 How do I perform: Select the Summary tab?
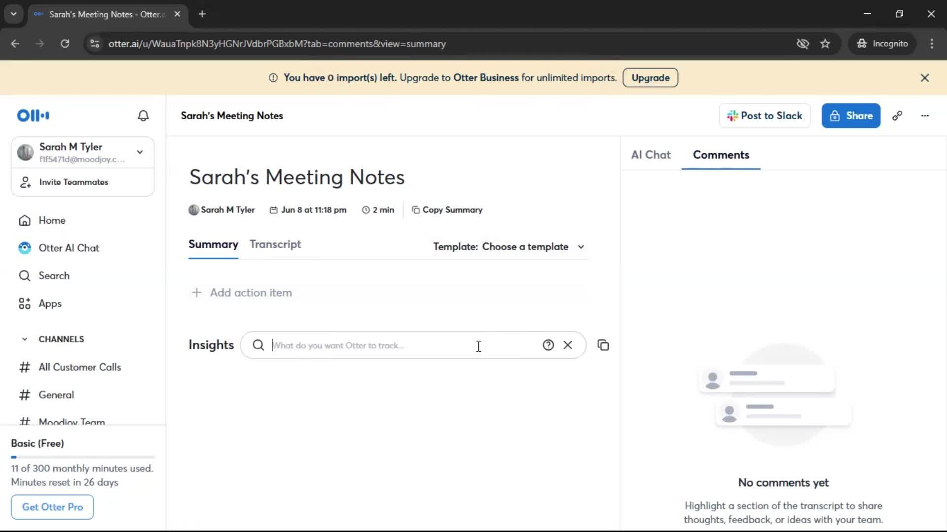213,244
